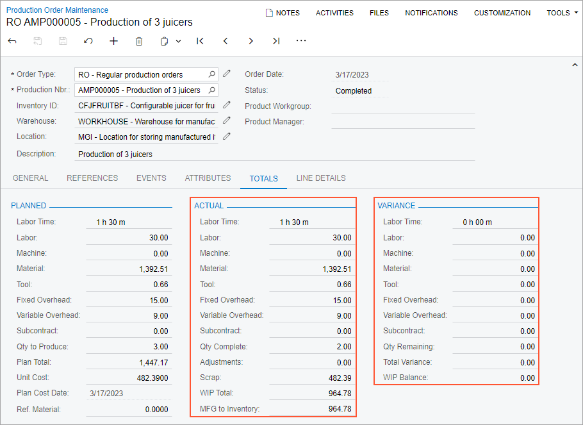This screenshot has width=583, height=425.
Task: Click the Undo icon in toolbar
Action: (x=88, y=41)
